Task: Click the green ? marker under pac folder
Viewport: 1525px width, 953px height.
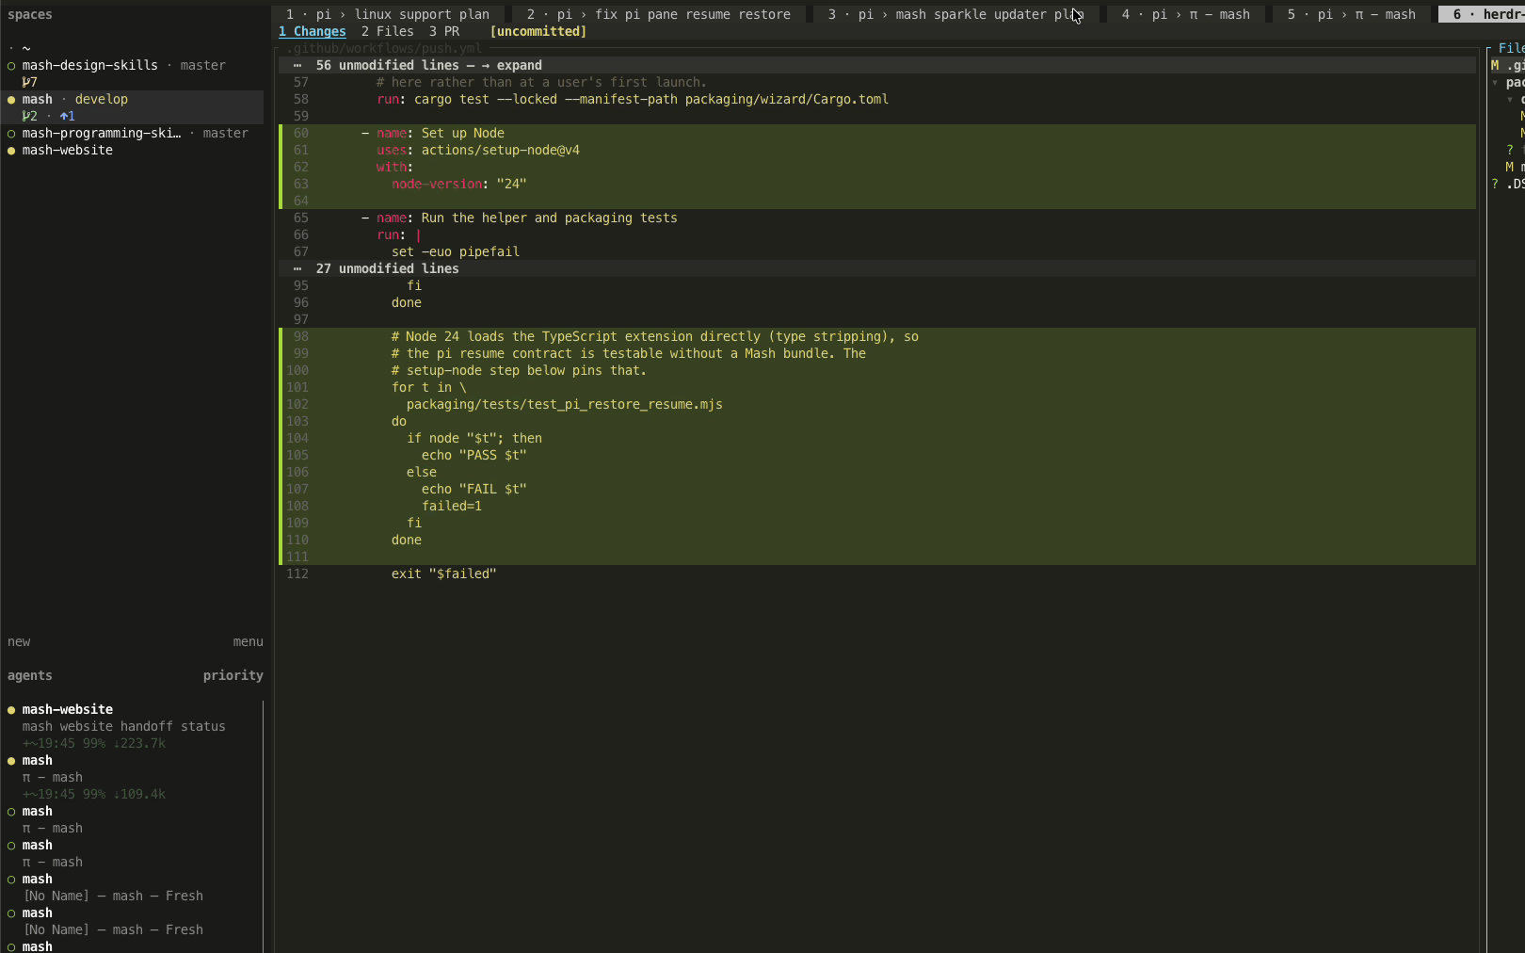Action: tap(1510, 151)
